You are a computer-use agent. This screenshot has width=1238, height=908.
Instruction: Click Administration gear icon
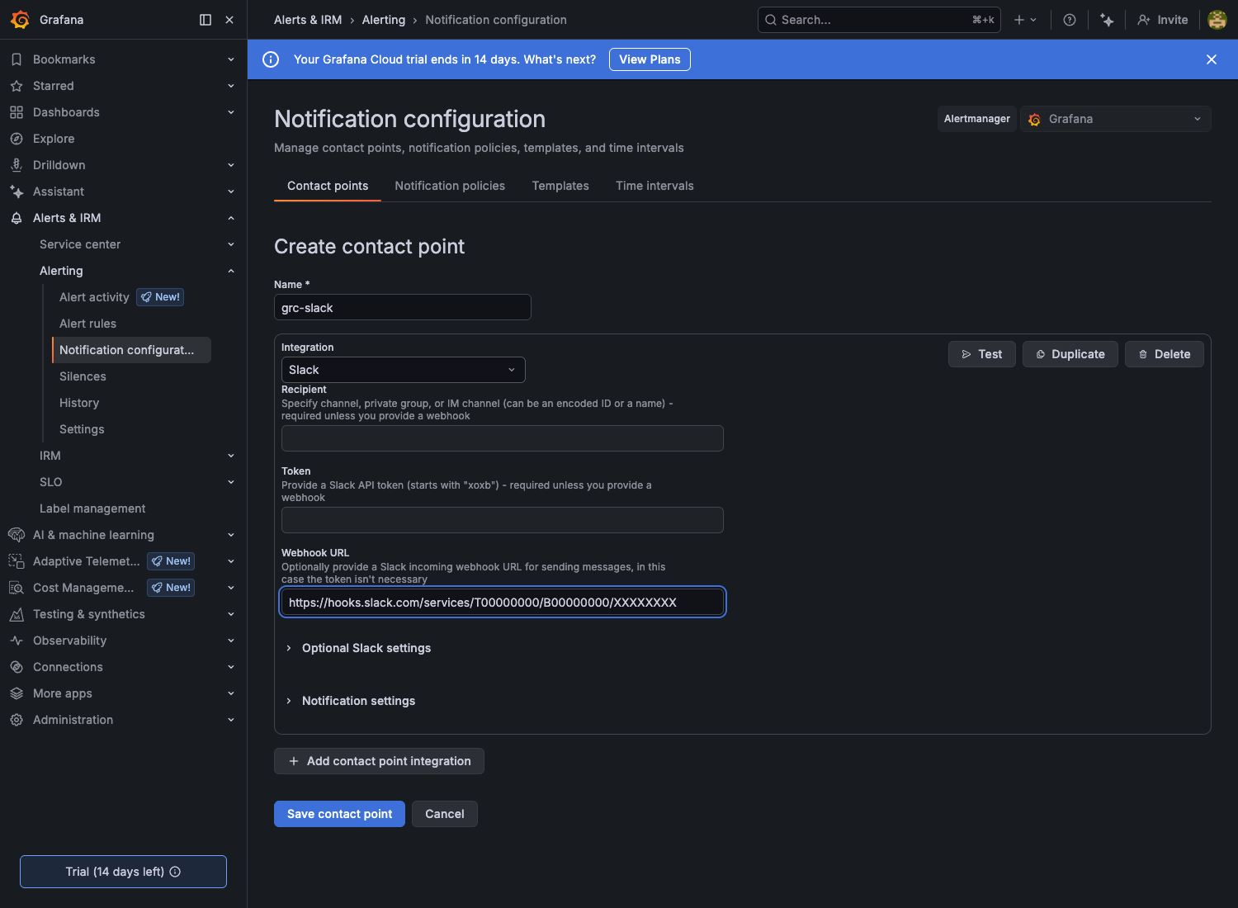tap(17, 720)
